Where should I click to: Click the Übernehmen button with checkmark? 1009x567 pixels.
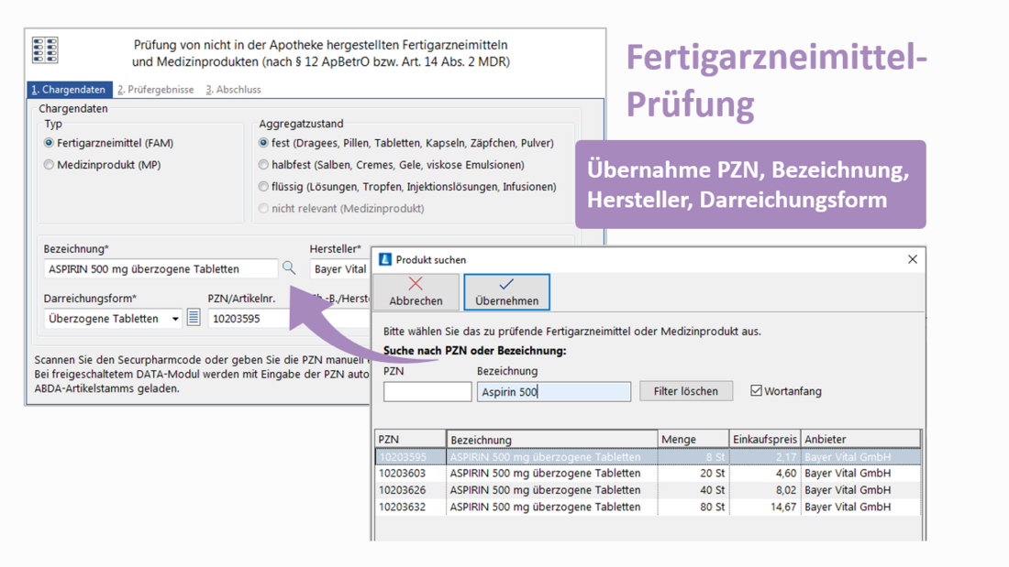click(506, 291)
